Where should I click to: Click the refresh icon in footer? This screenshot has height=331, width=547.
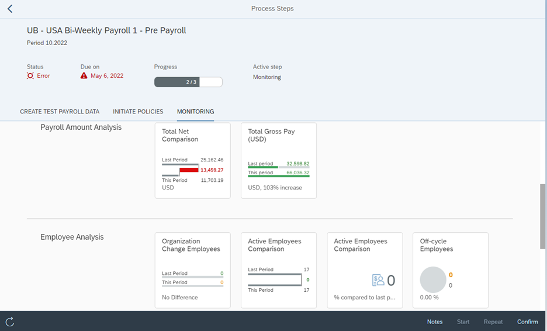(x=10, y=322)
